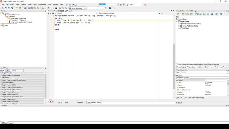The width and height of the screenshot is (229, 129).
Task: Expand the Variables/Constants node in Structure
Action: pos(1,24)
